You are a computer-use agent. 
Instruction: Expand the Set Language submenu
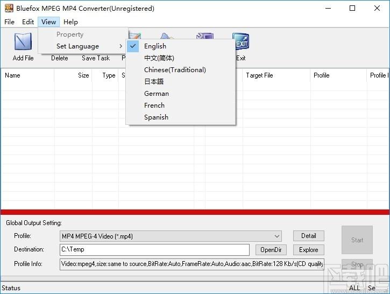(83, 46)
